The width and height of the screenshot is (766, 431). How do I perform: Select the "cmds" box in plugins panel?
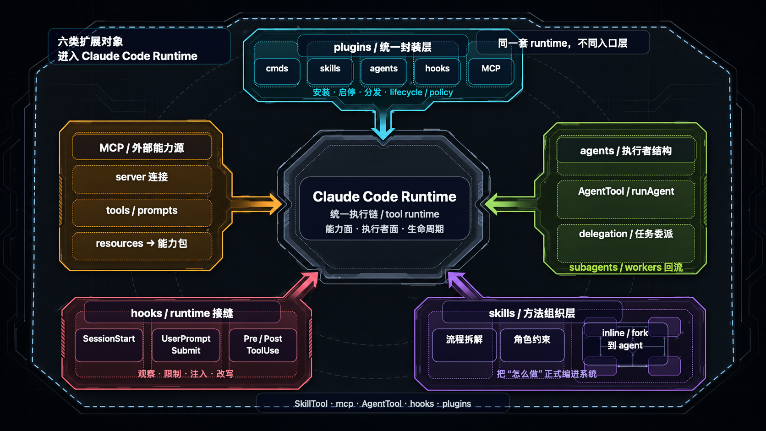coord(277,71)
